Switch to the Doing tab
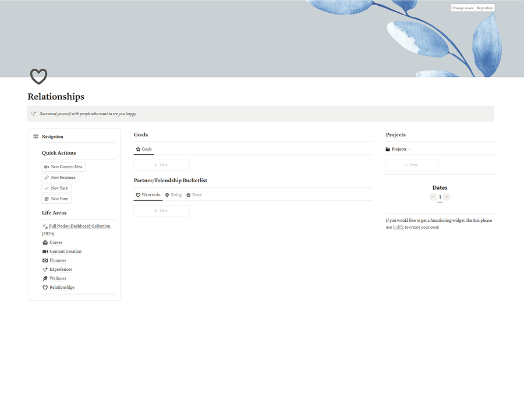 click(x=173, y=195)
